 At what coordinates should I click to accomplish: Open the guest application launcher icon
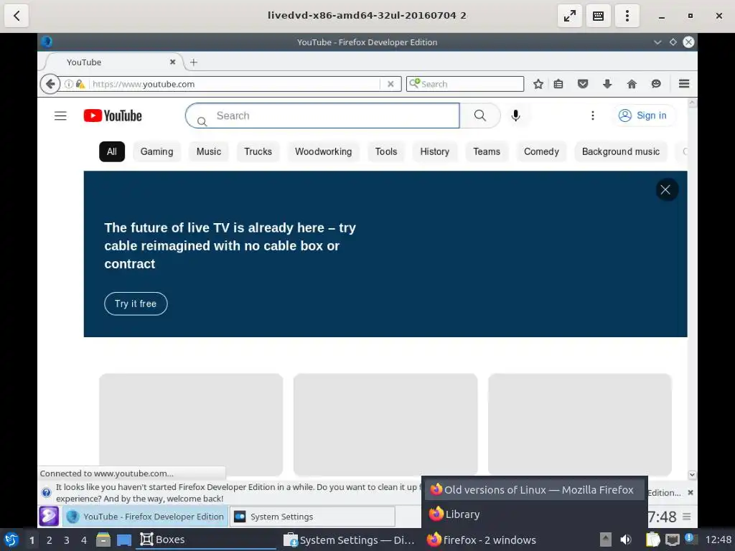pyautogui.click(x=49, y=517)
